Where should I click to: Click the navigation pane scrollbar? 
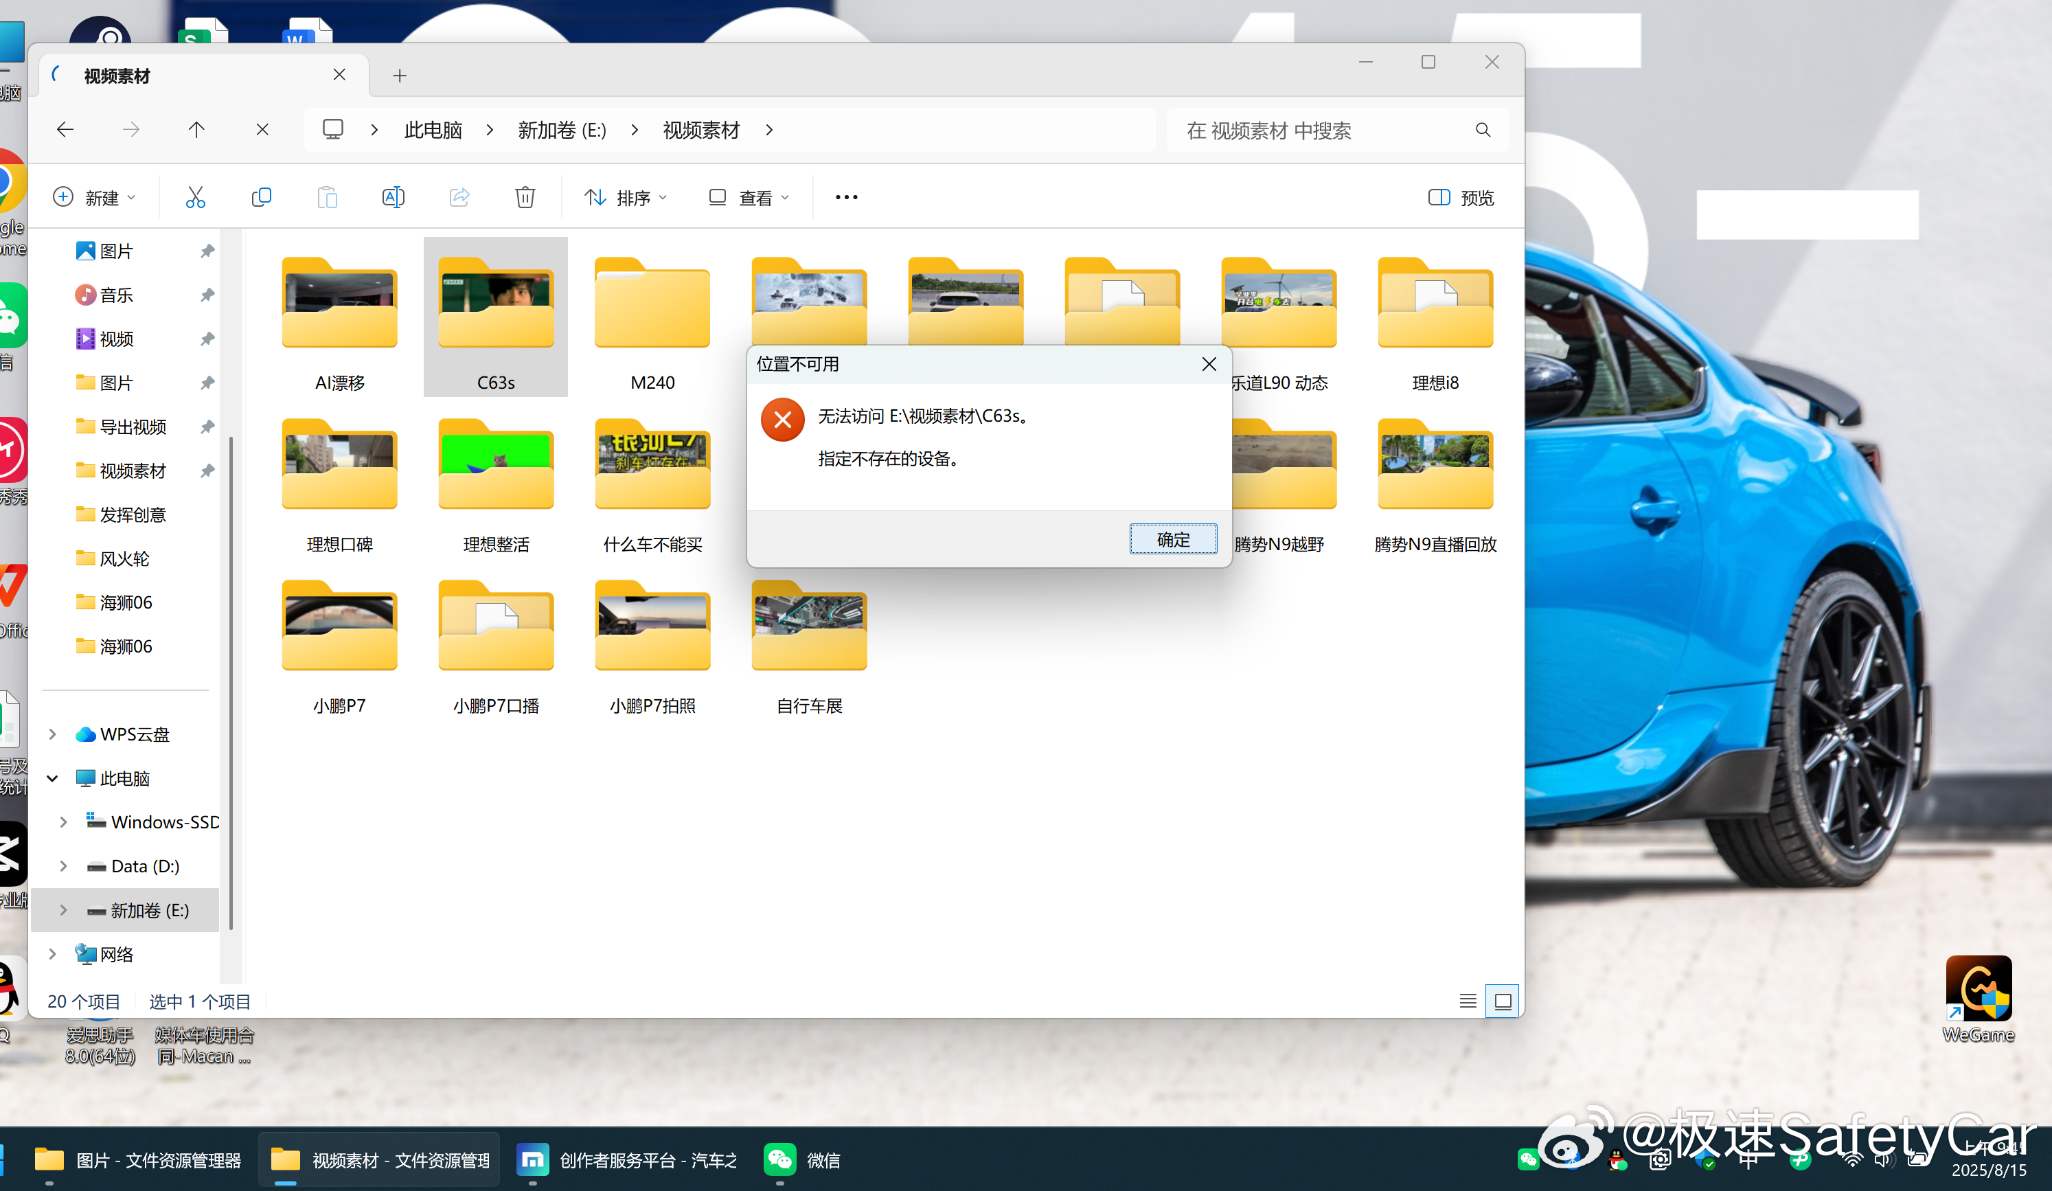[231, 683]
